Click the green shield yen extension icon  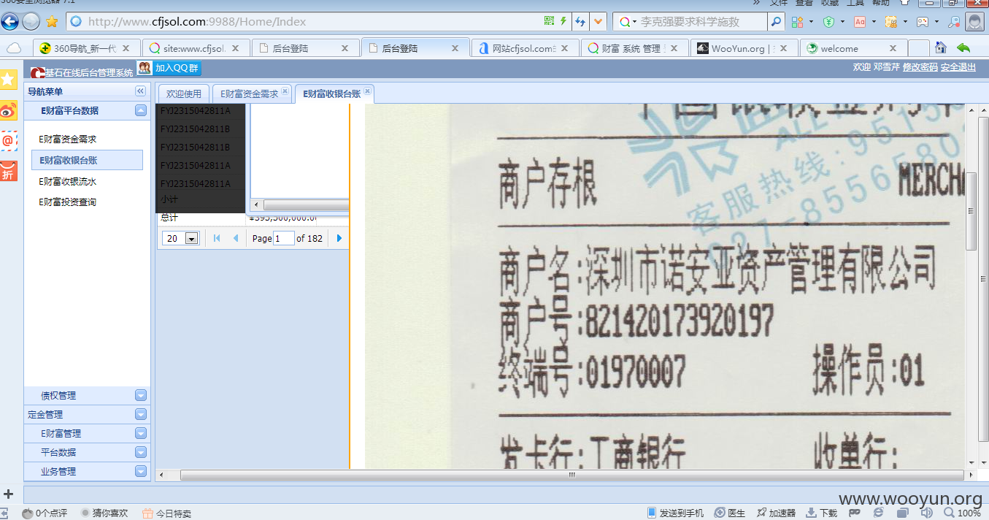pos(828,22)
